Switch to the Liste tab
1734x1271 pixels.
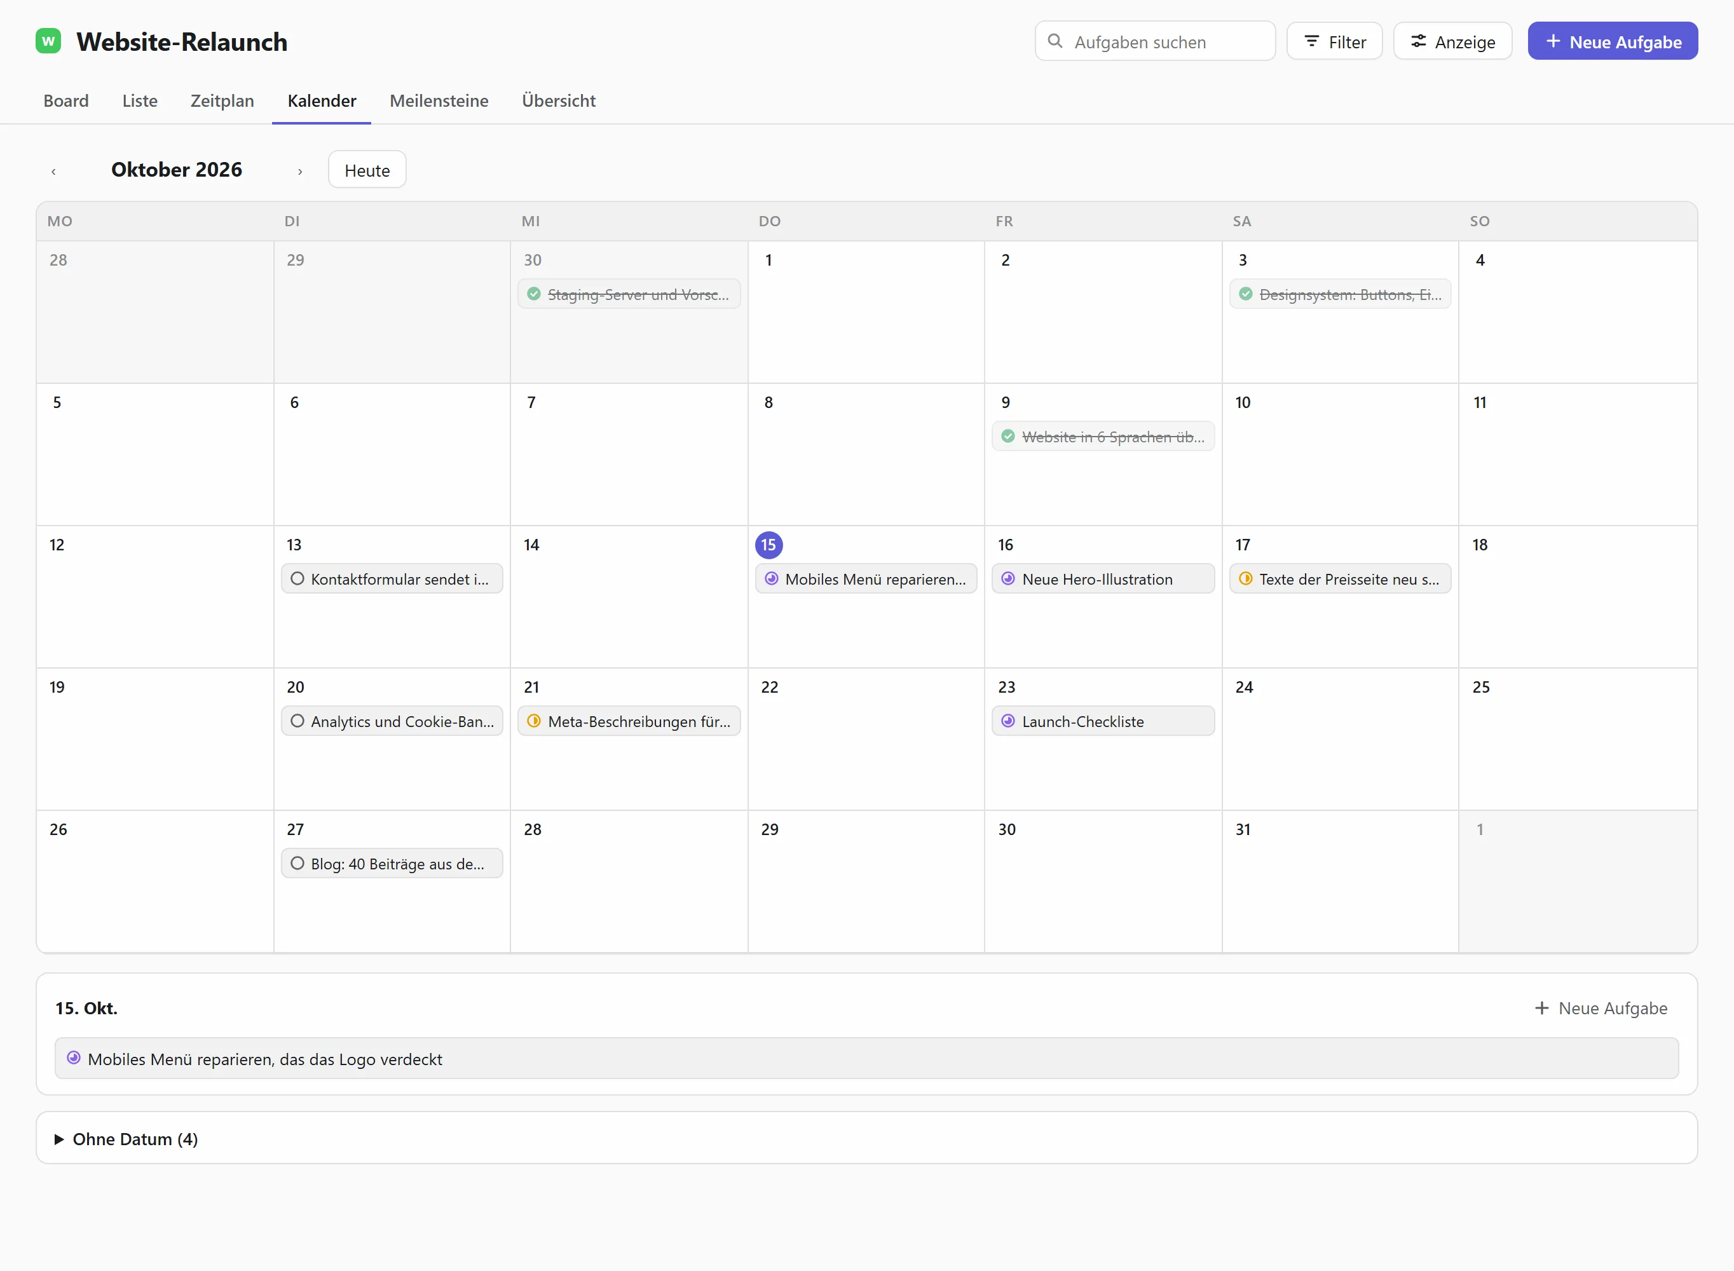139,101
